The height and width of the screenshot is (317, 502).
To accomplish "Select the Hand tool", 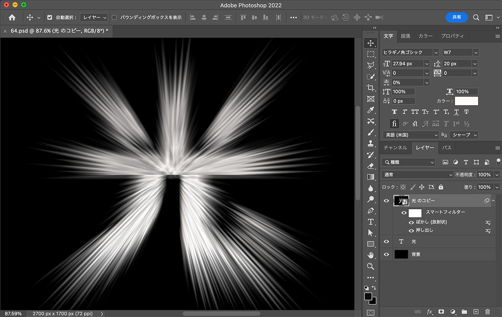I will click(370, 255).
